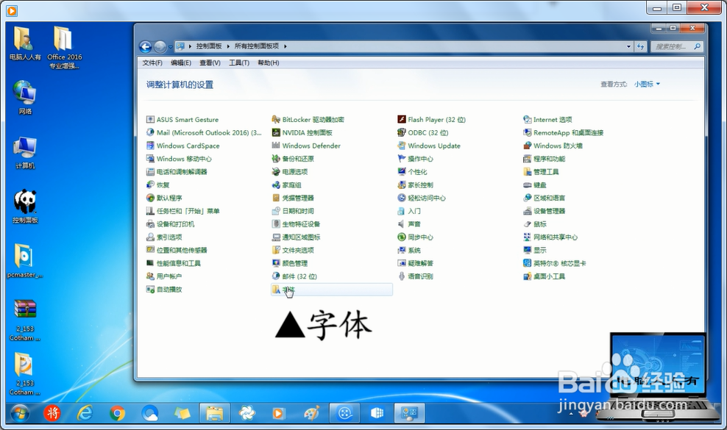Open 设备和打印机 item
The height and width of the screenshot is (430, 727).
tap(170, 223)
